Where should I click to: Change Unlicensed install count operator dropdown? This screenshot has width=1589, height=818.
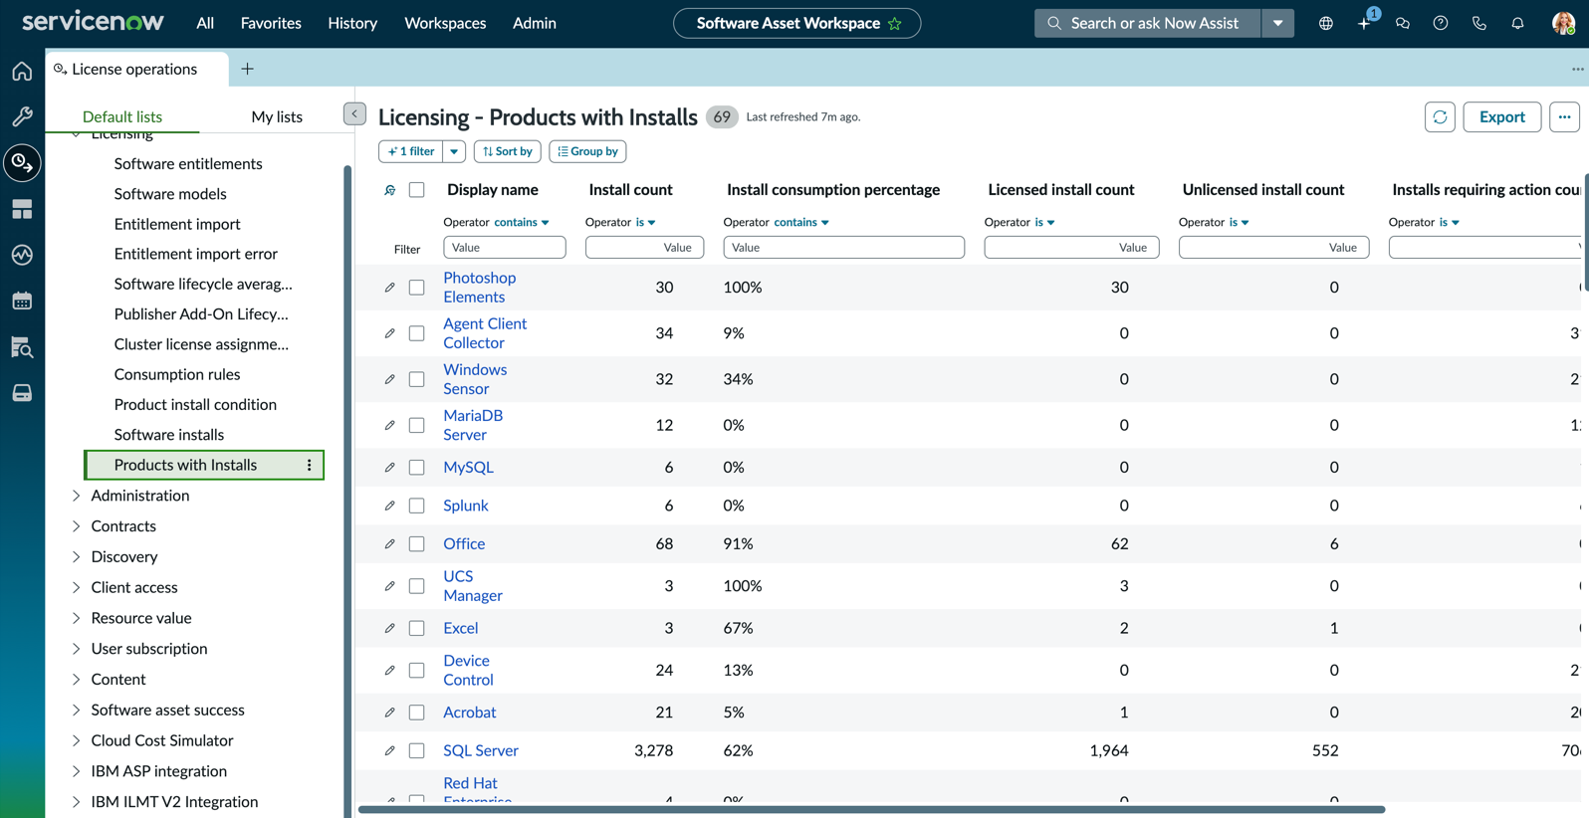[1239, 222]
